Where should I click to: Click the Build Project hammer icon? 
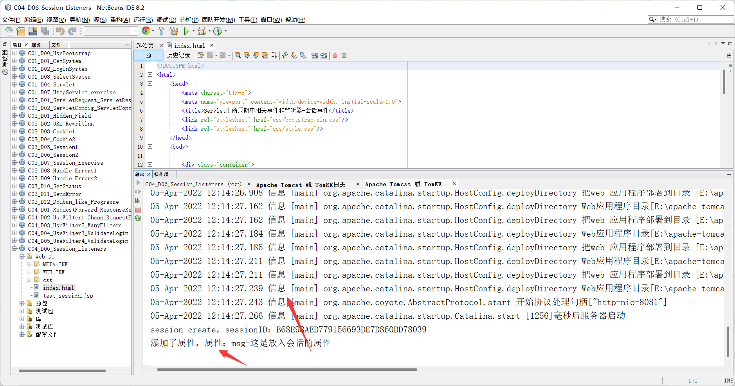(x=161, y=31)
